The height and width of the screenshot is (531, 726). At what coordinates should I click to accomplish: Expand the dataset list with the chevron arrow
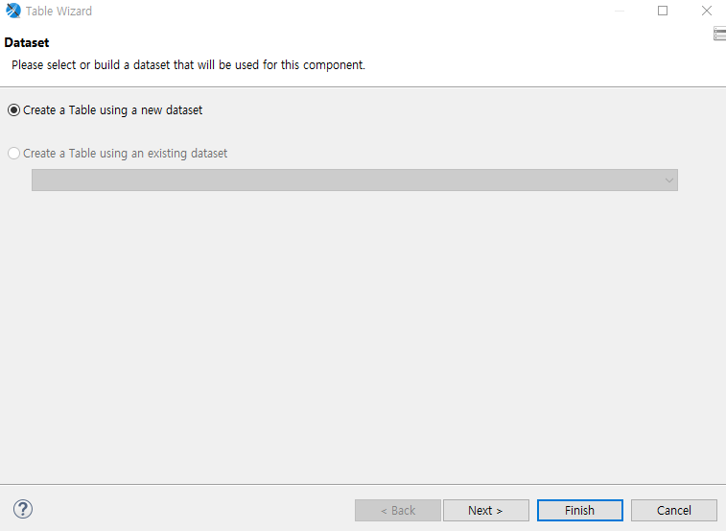click(x=669, y=181)
